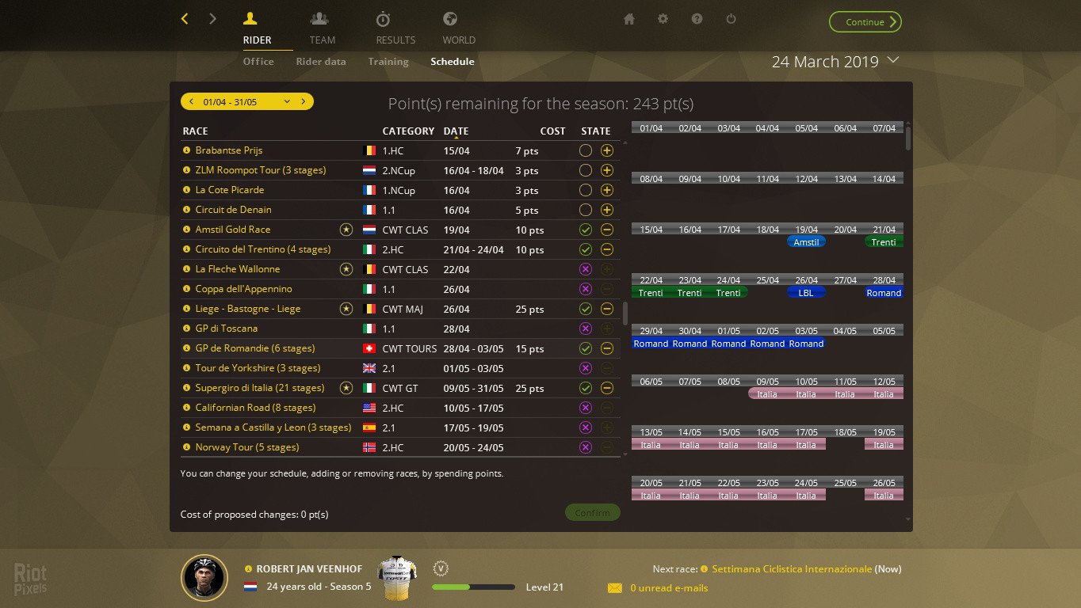
Task: Click the forward arrow on the period selector
Action: point(302,101)
